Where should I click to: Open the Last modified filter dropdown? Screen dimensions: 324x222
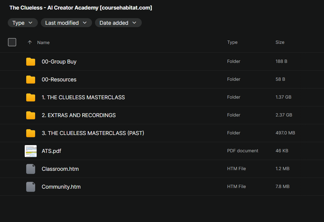pyautogui.click(x=66, y=23)
